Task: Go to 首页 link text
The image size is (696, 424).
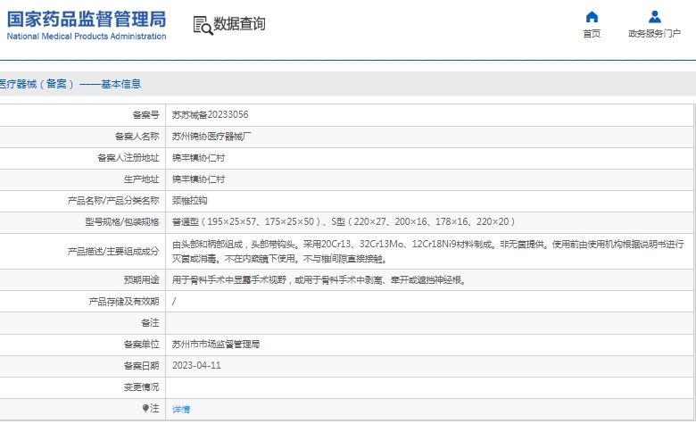Action: click(592, 34)
